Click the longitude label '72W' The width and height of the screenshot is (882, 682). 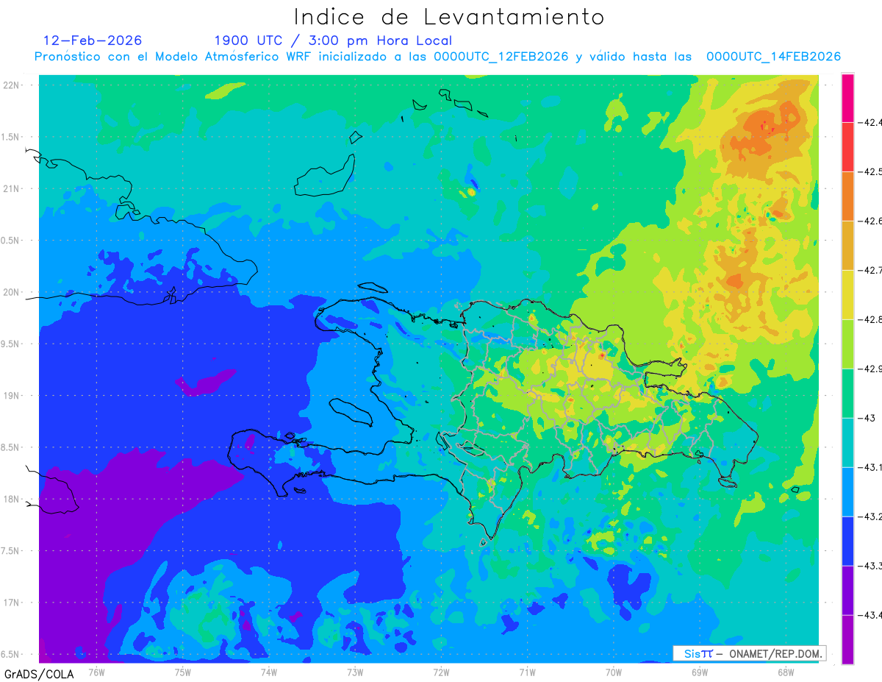[442, 672]
